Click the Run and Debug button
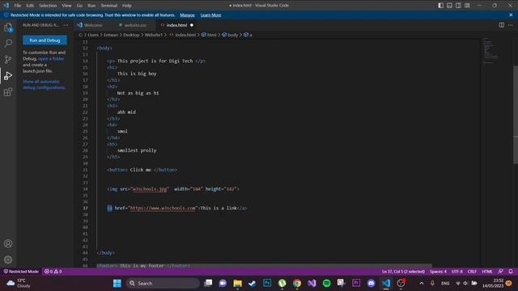The height and width of the screenshot is (291, 518). 45,40
